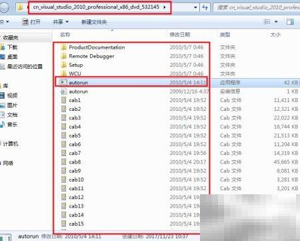Click the cn_visual_studio_2010 breadcrumb path

coord(96,7)
